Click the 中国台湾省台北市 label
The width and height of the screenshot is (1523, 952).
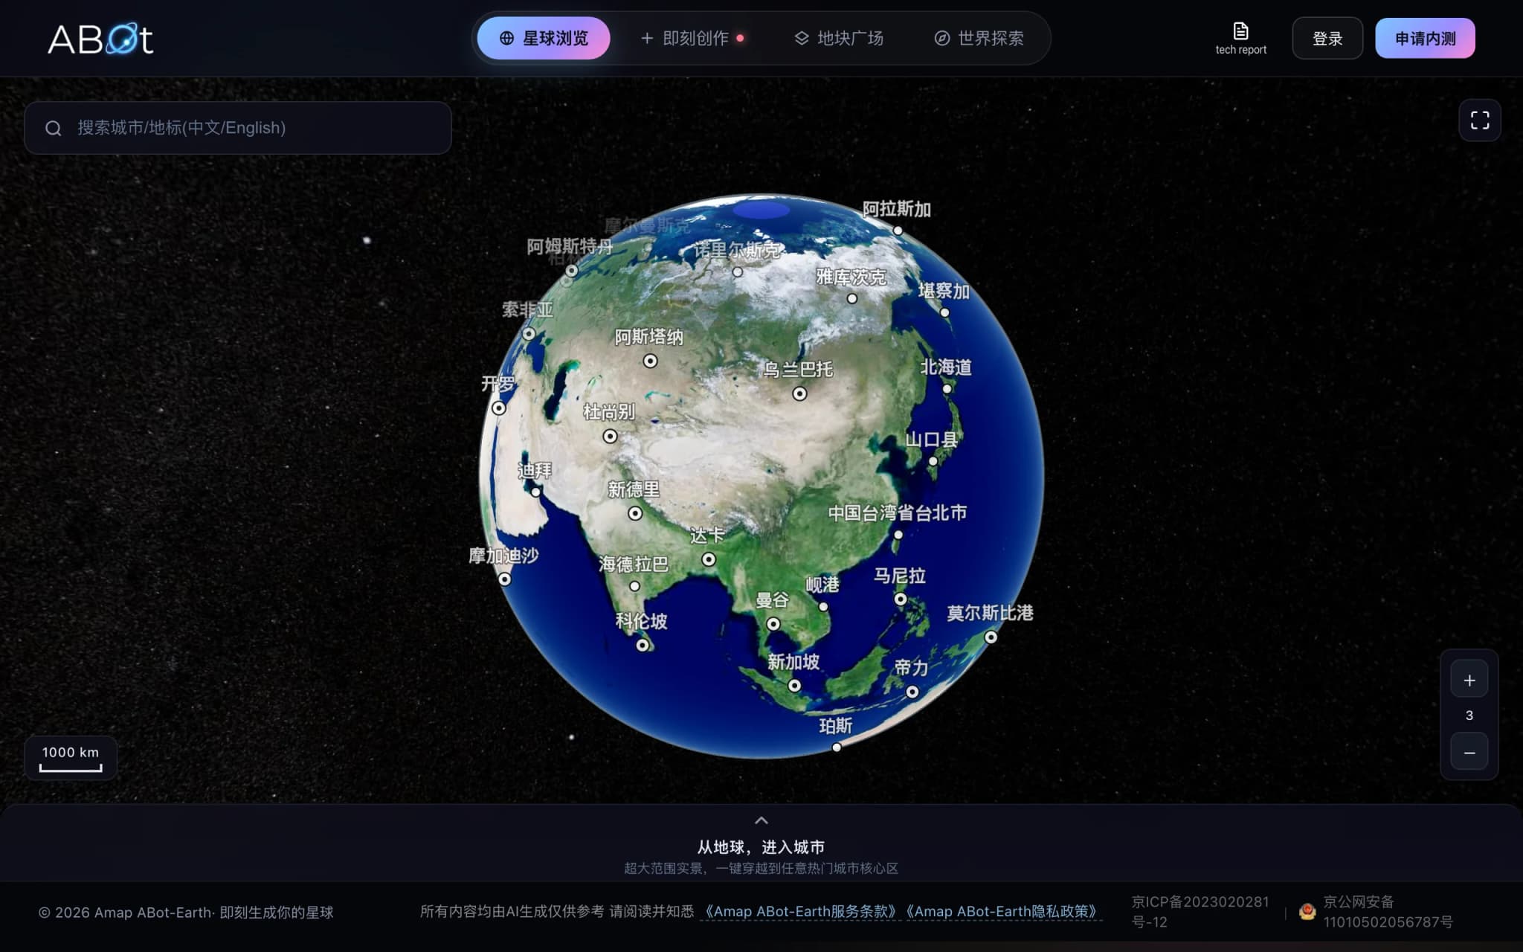[898, 513]
